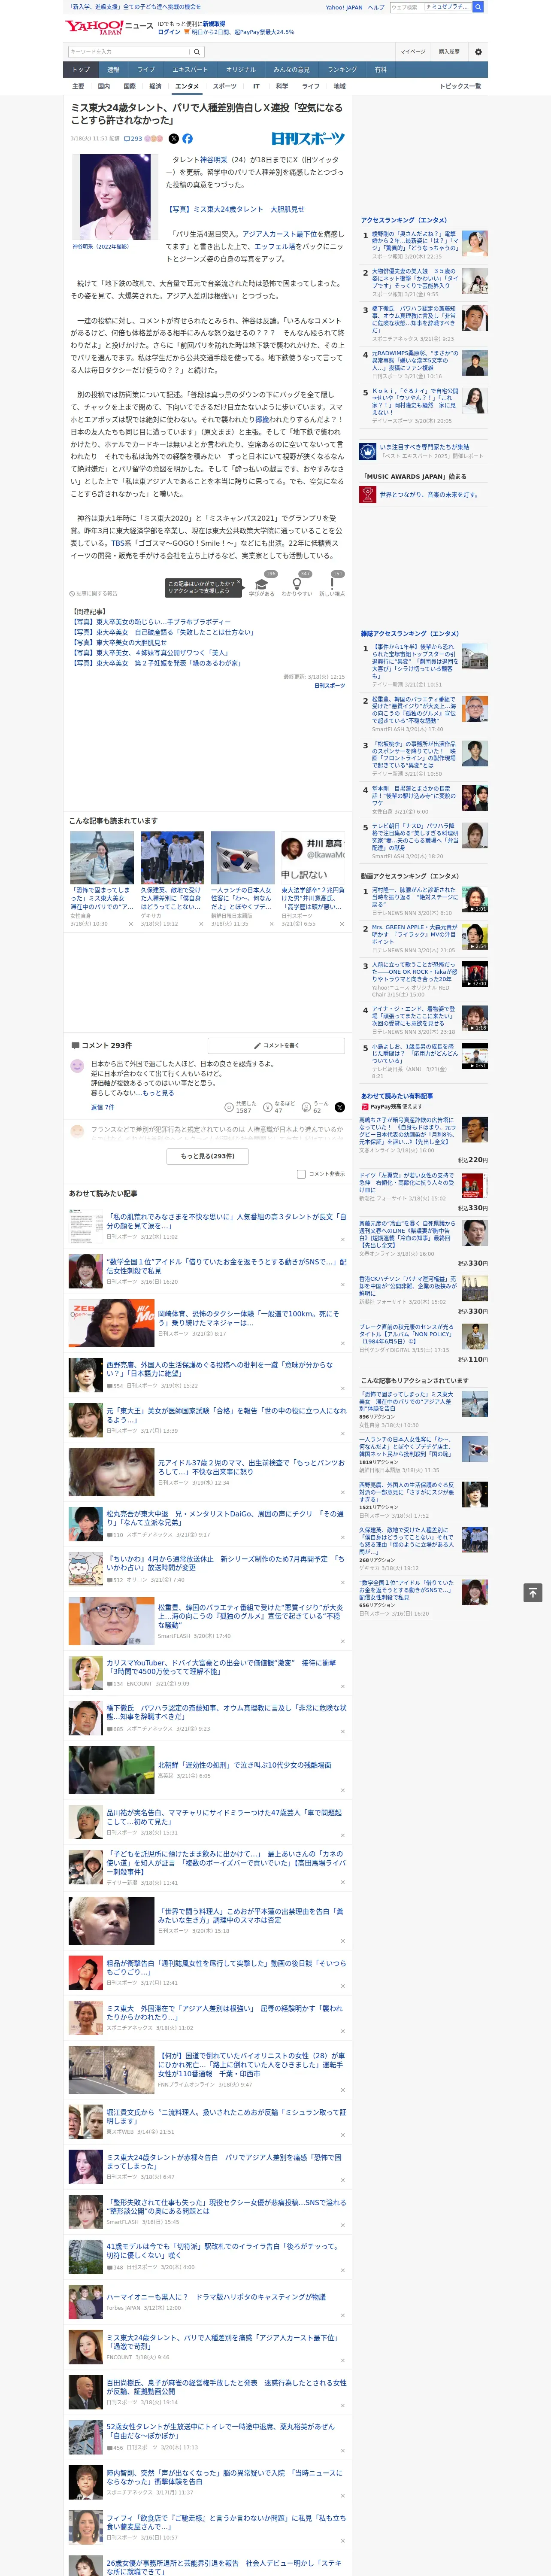Open related link 東大卒美女の恥じらい…手ブラ布ブラボディー
The width and height of the screenshot is (551, 2576).
150,622
